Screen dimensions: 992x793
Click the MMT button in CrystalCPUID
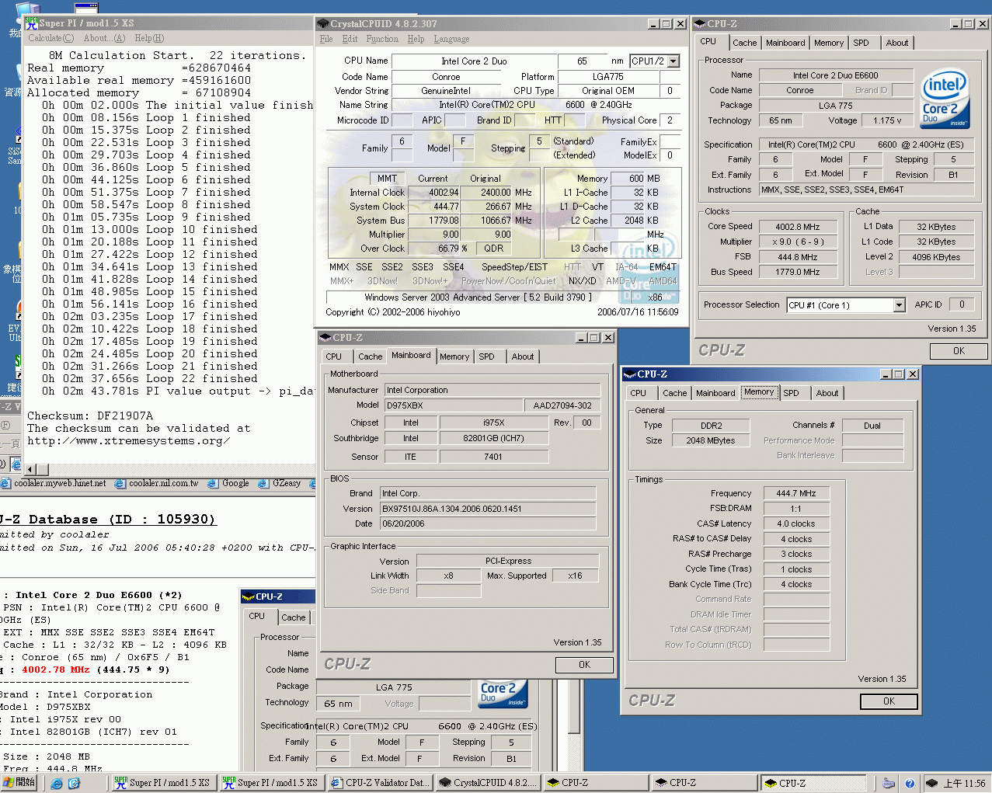coord(387,179)
